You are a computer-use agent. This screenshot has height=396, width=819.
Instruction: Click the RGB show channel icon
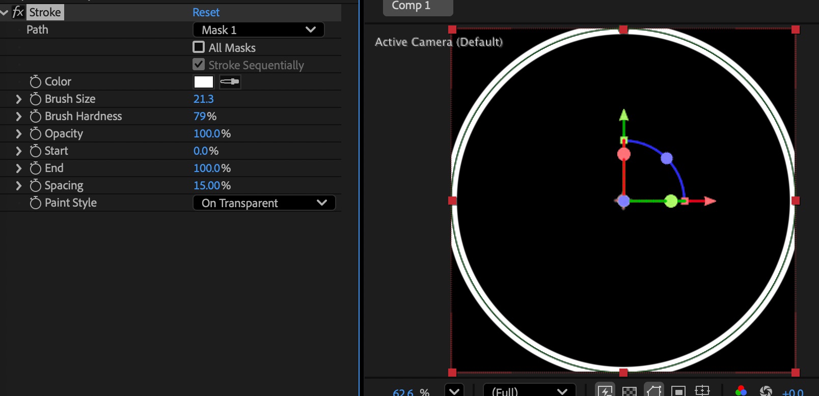coord(741,390)
